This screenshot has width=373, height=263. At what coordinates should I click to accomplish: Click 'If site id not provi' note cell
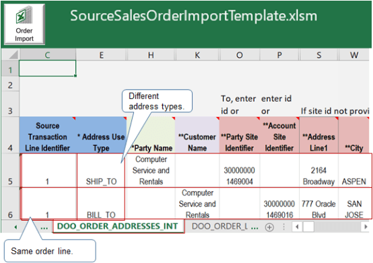tap(335, 111)
